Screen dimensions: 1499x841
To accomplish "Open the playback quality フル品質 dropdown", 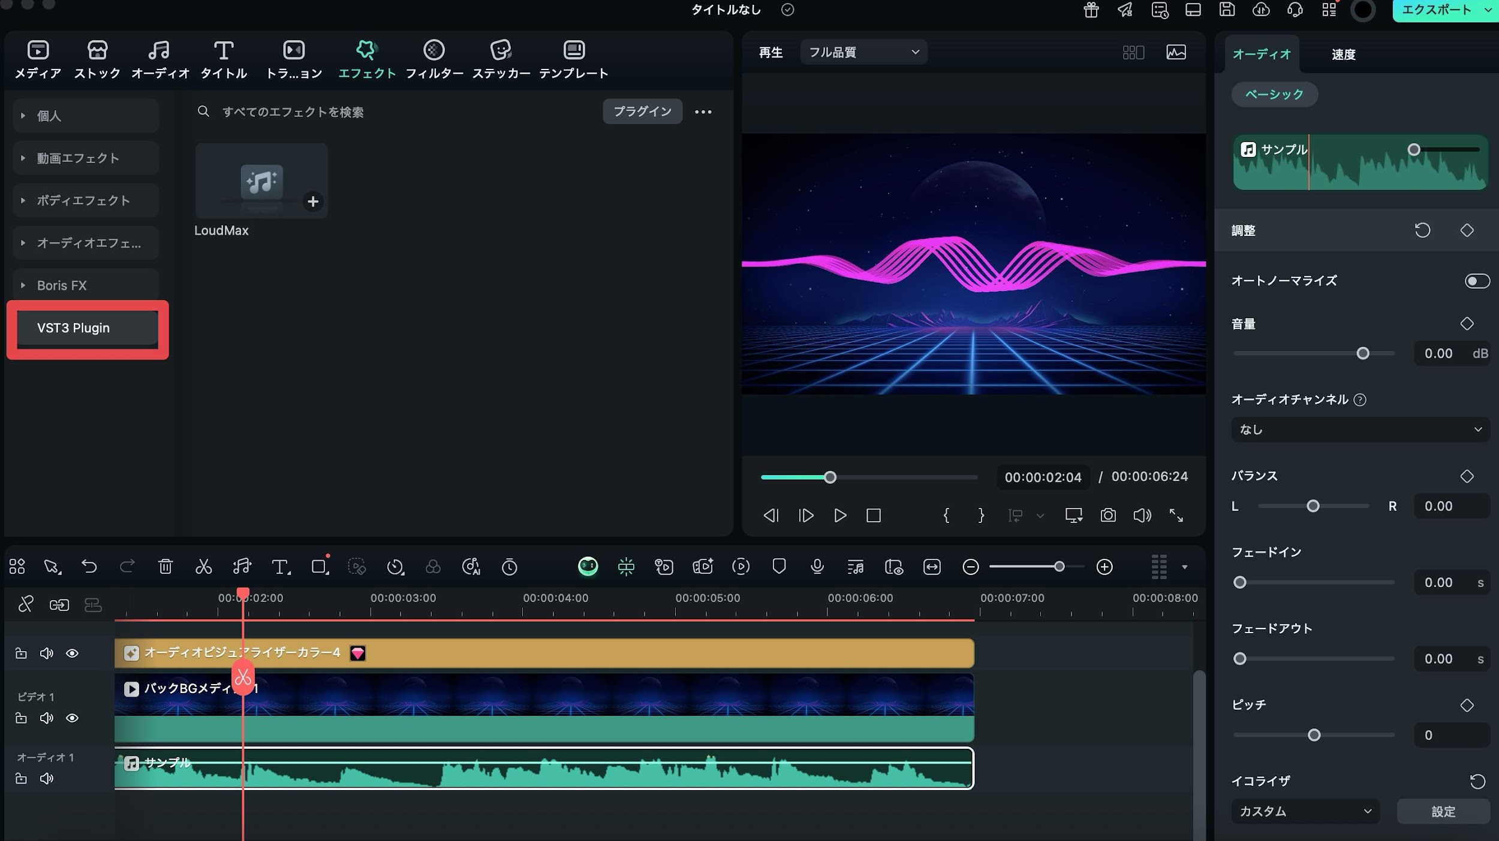I will click(x=863, y=52).
